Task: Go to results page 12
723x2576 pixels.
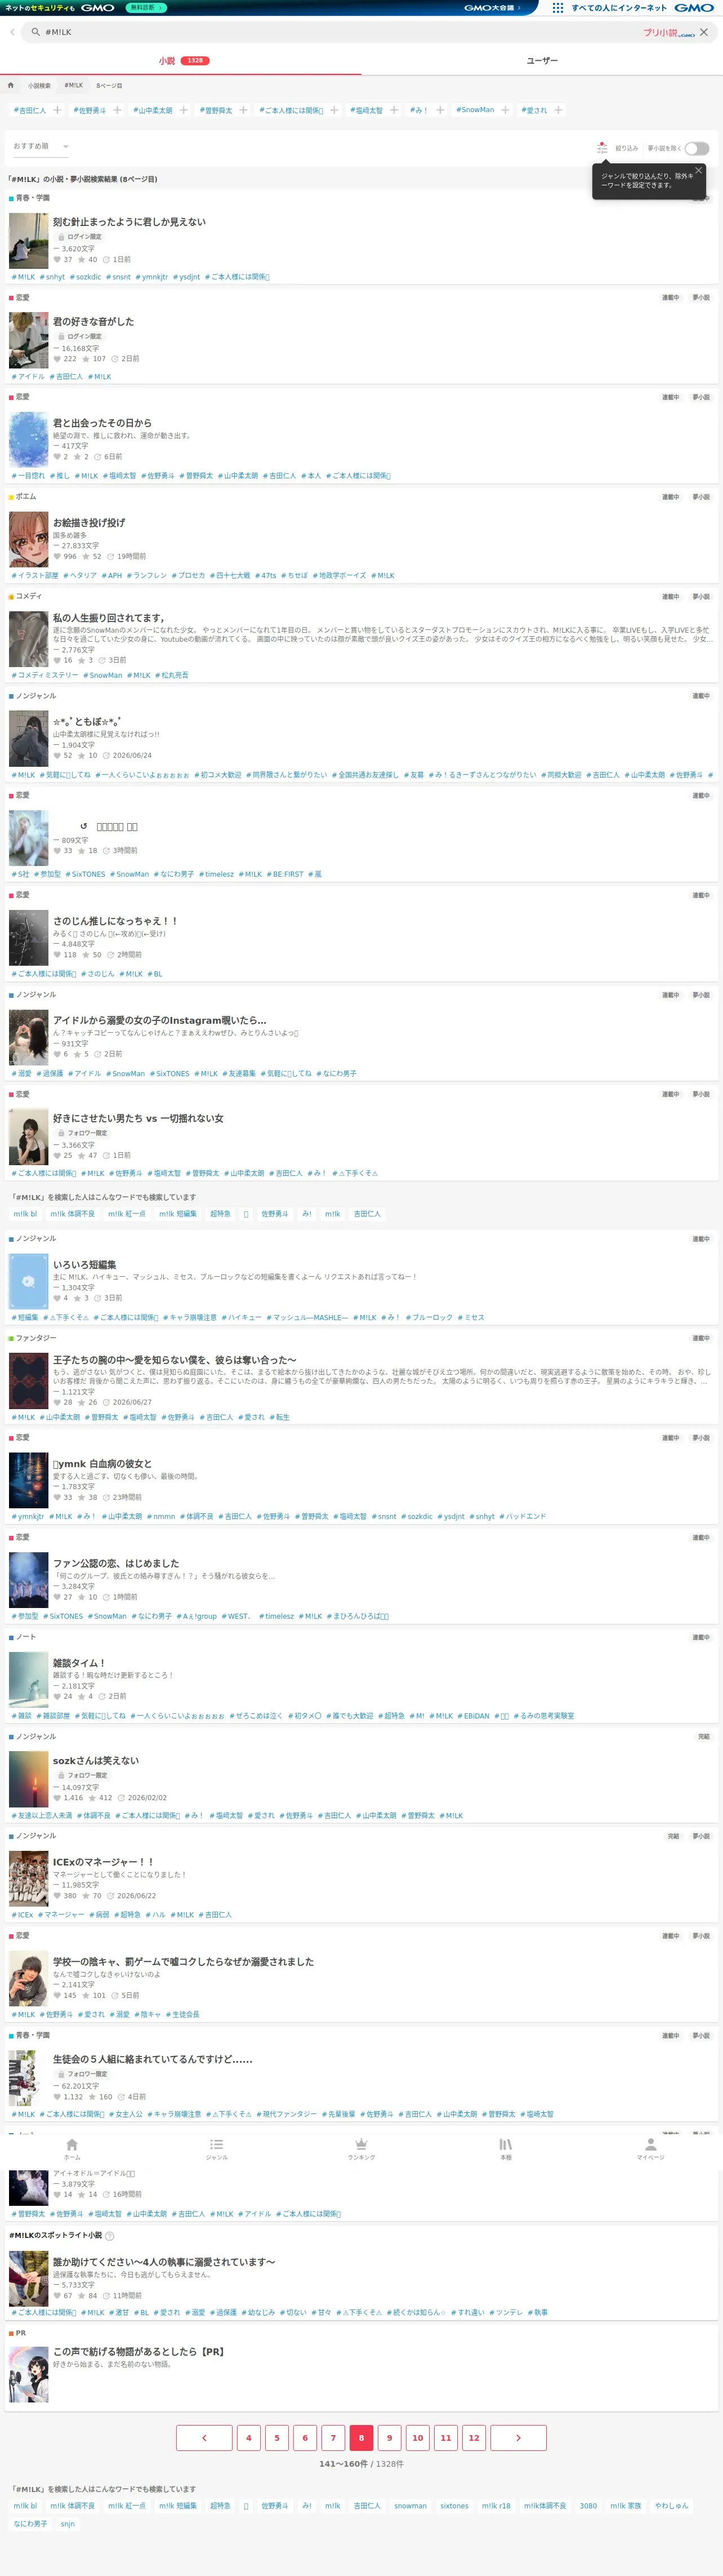Action: point(474,2437)
